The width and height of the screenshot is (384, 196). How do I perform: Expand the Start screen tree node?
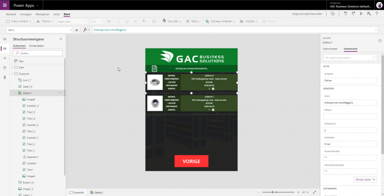pos(12,67)
